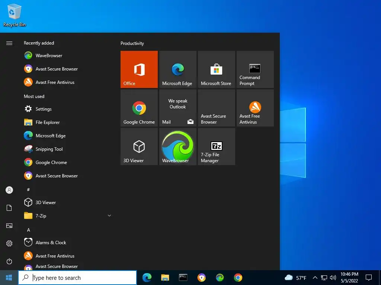
Task: Open the WaveBrowser tile
Action: coord(177,147)
